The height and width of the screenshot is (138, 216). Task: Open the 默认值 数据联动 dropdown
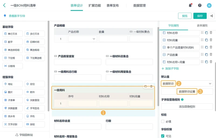tap(187, 84)
